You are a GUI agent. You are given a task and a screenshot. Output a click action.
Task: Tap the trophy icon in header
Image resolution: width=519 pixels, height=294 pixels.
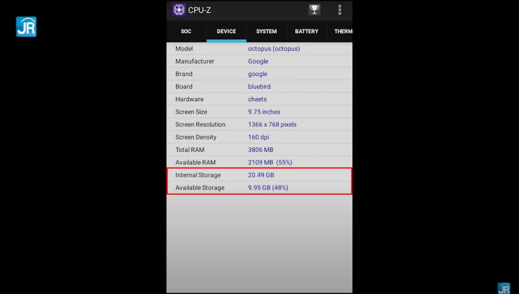314,10
